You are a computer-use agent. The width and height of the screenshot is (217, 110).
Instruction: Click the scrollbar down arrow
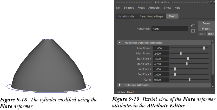pos(213,86)
